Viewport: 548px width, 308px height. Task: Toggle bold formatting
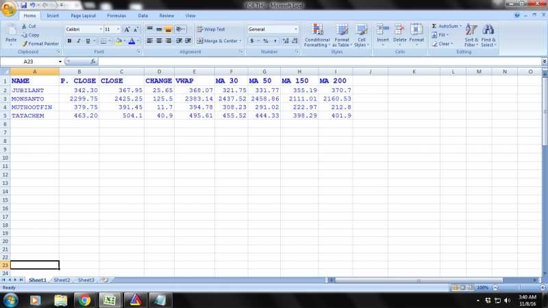[69, 41]
